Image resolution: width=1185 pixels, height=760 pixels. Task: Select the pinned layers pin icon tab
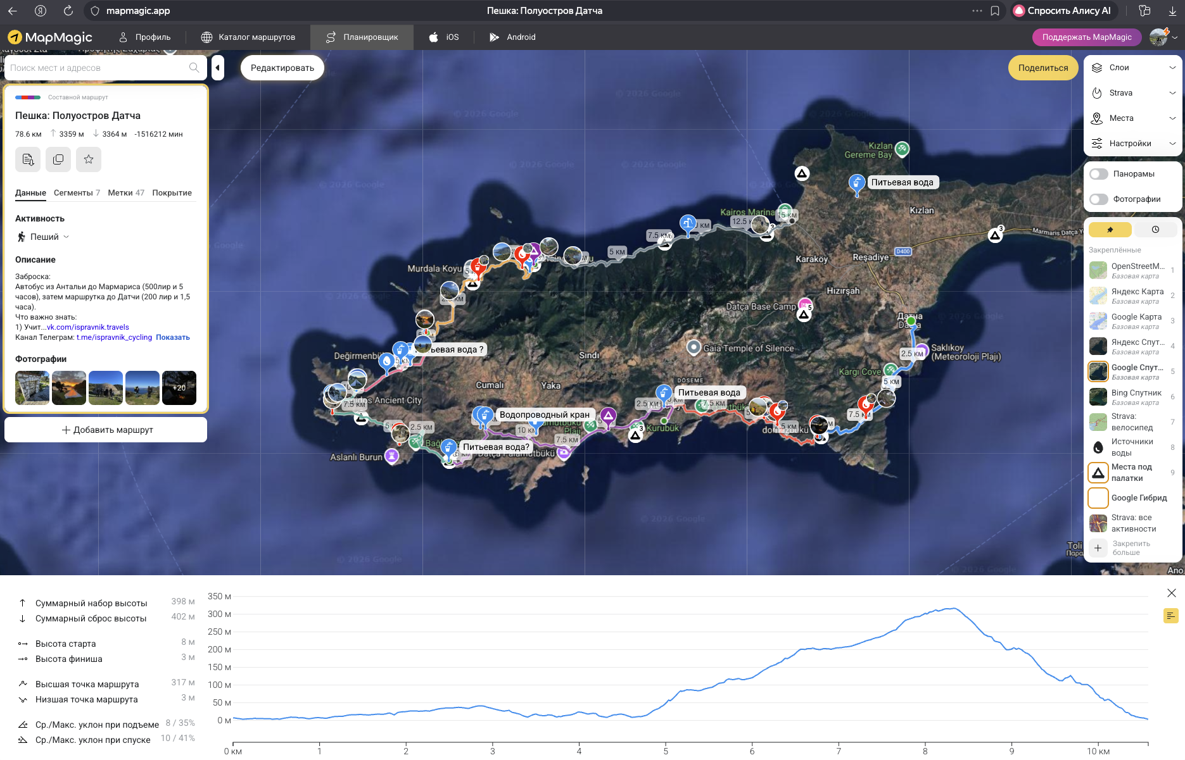(x=1110, y=230)
